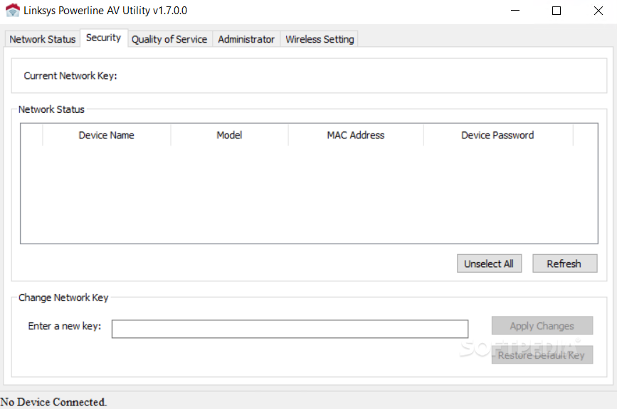Open the Quality of Service tab
This screenshot has width=617, height=409.
[x=169, y=39]
